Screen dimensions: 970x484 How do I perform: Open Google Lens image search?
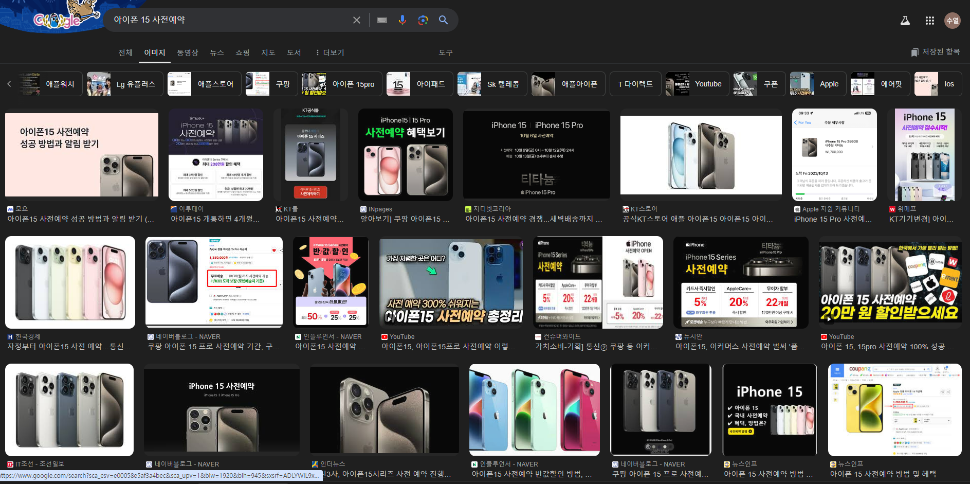423,20
